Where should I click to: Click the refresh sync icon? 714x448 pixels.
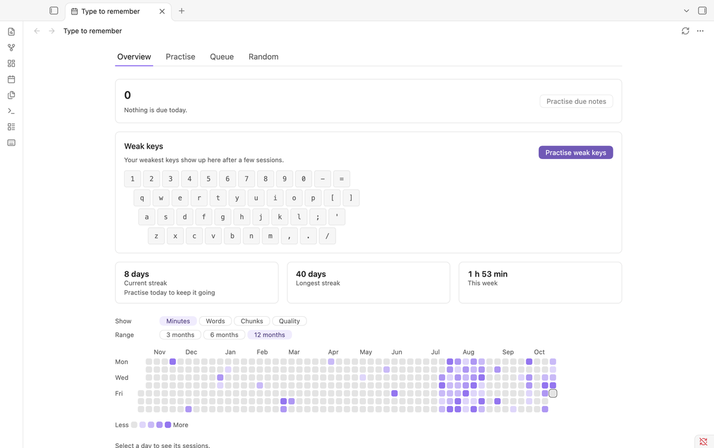(x=685, y=31)
